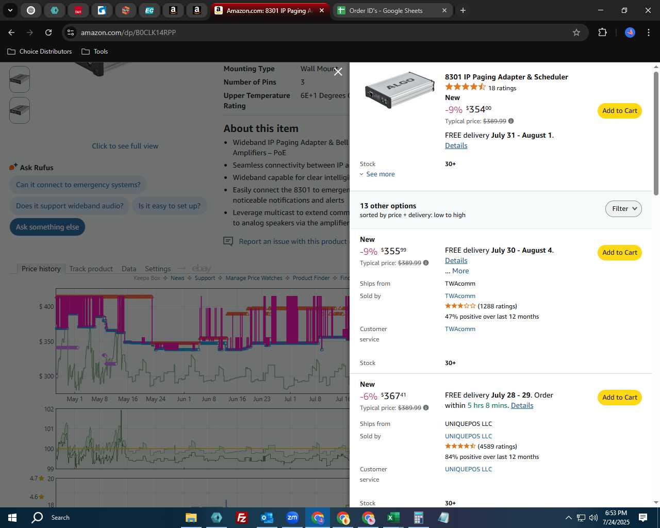Open Outlook from the taskbar
The image size is (660, 528).
(x=267, y=518)
